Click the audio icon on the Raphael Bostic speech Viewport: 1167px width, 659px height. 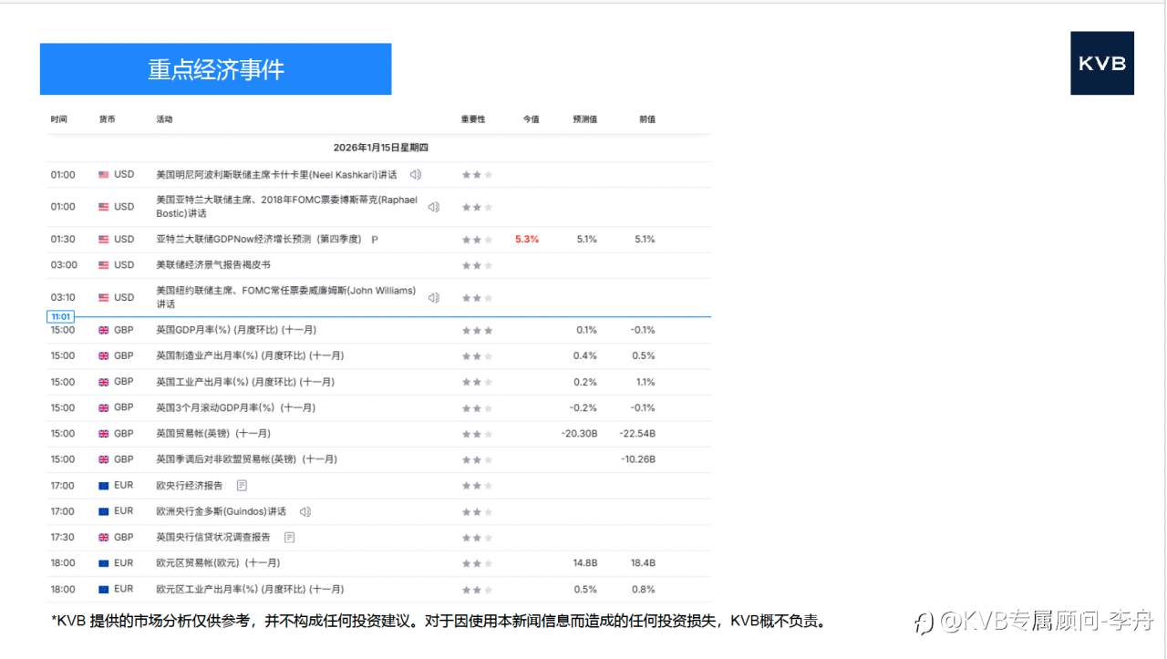pos(432,207)
